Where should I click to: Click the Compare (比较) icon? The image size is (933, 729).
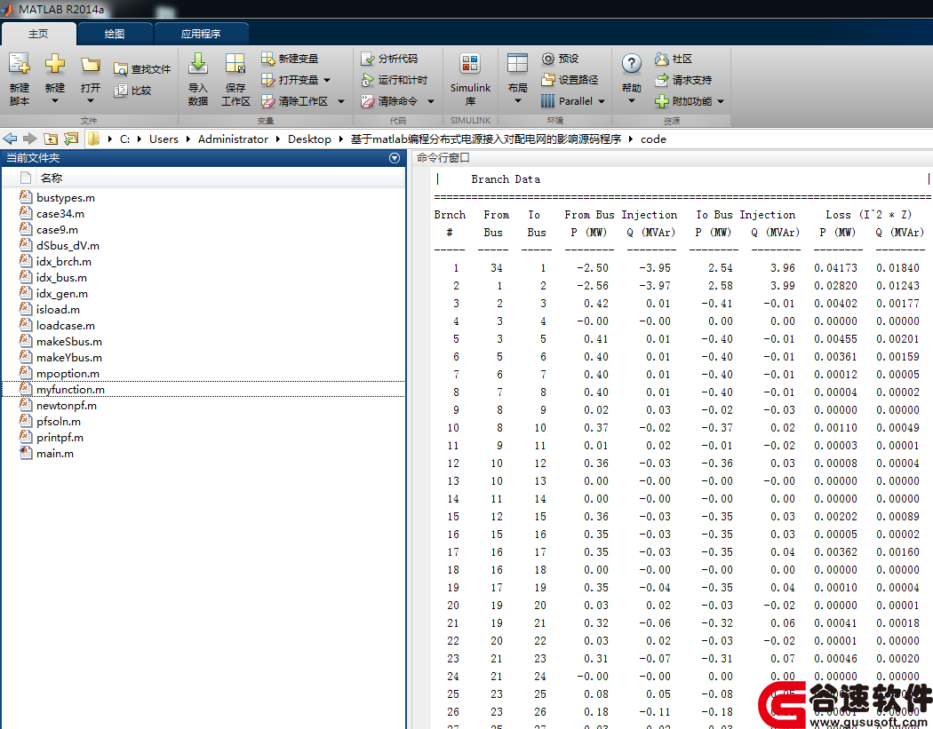pos(121,91)
